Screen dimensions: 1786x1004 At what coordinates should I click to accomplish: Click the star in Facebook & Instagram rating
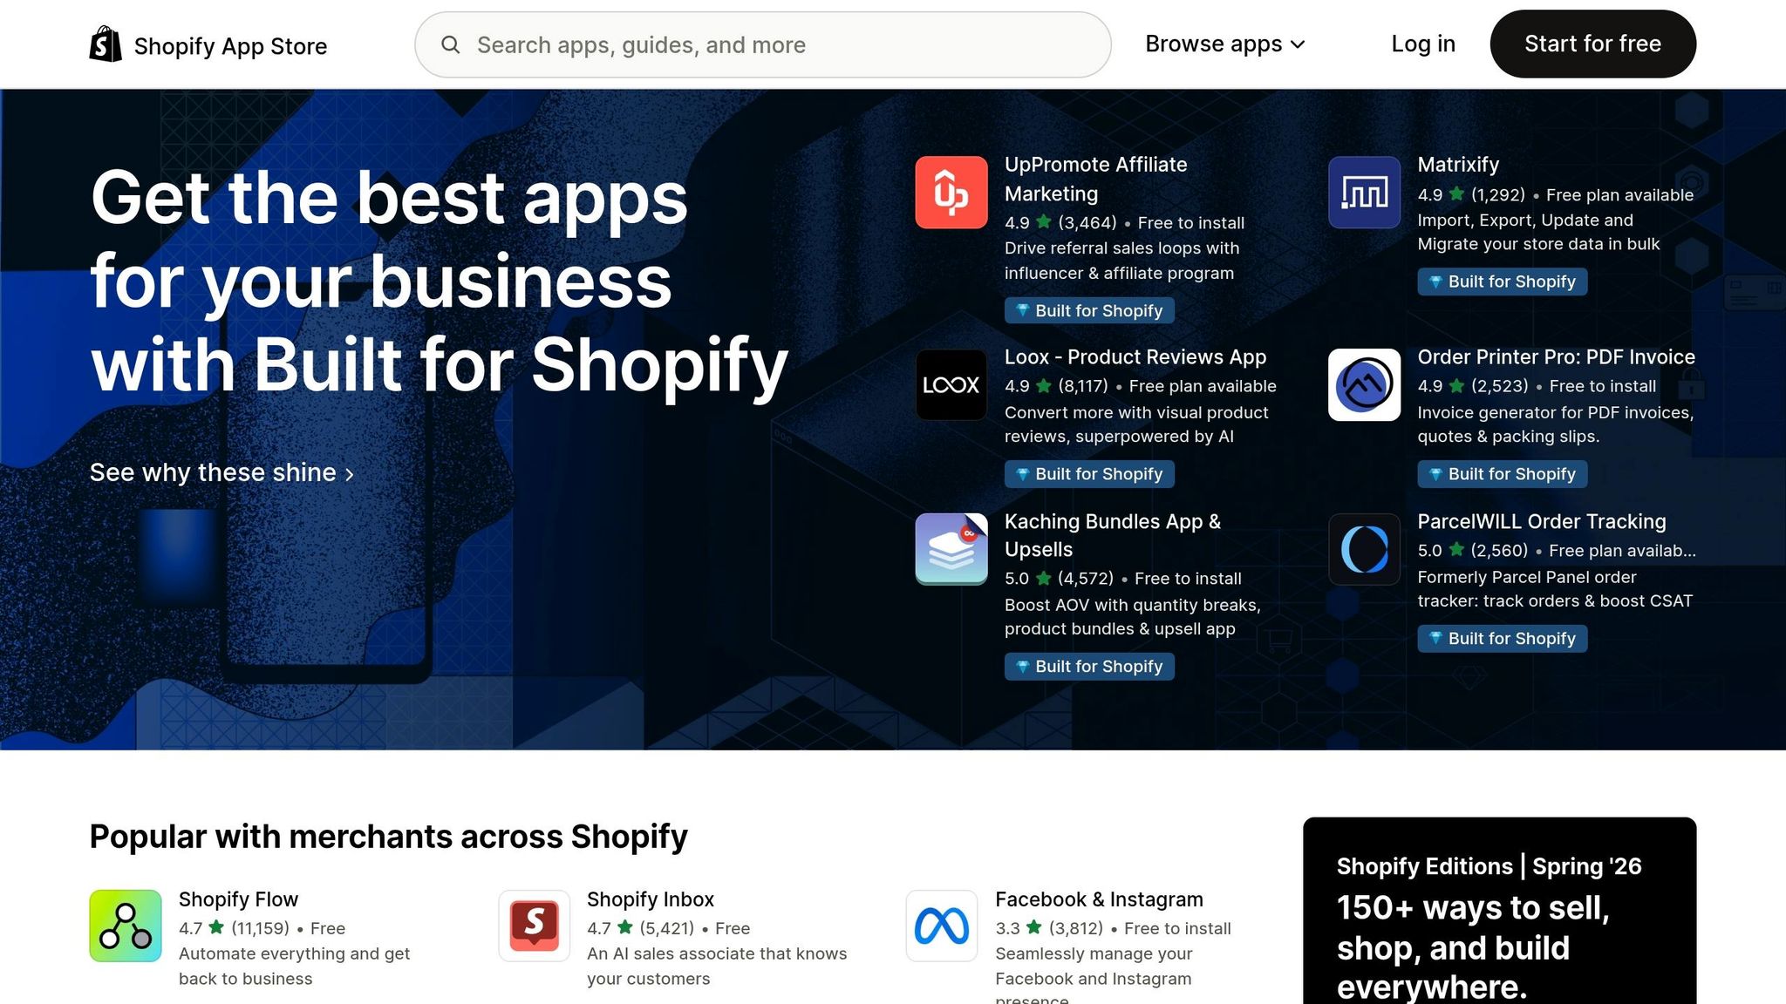[1033, 927]
